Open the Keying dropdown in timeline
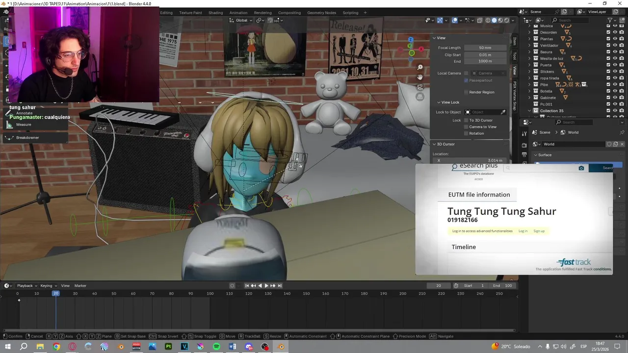The height and width of the screenshot is (353, 628). point(48,286)
